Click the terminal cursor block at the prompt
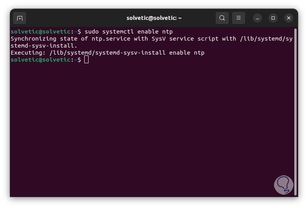308x208 pixels. click(x=87, y=60)
